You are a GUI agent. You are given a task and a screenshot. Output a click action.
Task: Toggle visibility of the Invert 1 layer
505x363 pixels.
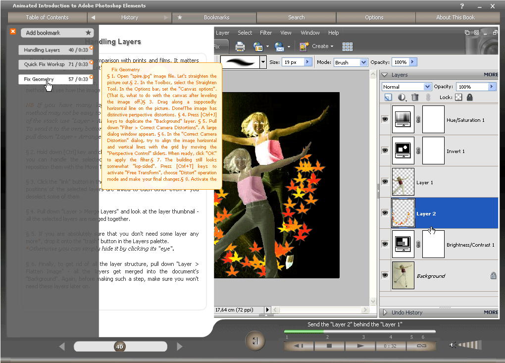coord(385,150)
